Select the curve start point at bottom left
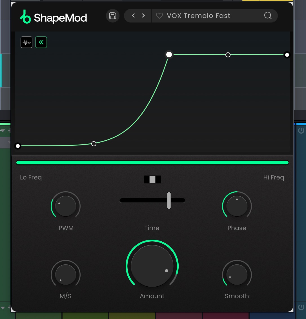The height and width of the screenshot is (319, 306). pyautogui.click(x=18, y=146)
